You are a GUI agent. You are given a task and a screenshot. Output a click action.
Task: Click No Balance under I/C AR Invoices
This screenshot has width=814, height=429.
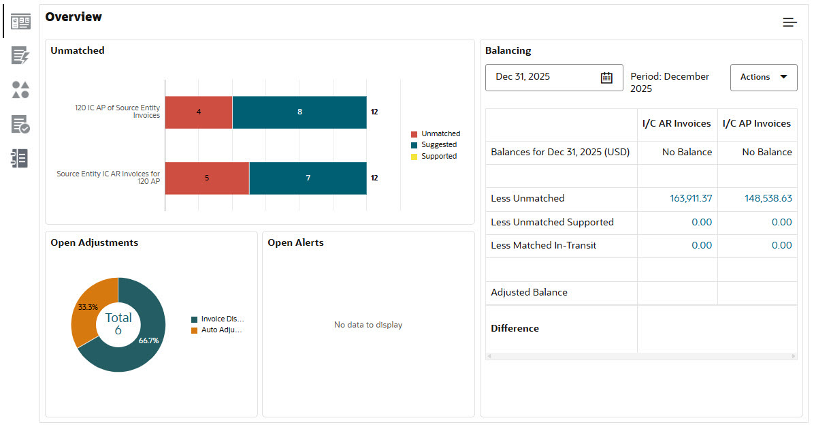[x=687, y=152]
